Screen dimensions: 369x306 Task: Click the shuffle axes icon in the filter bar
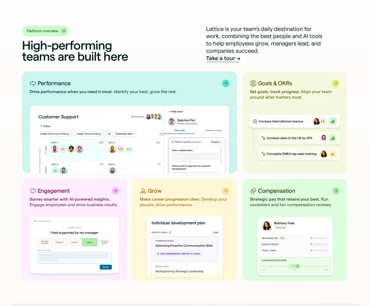[x=109, y=134]
